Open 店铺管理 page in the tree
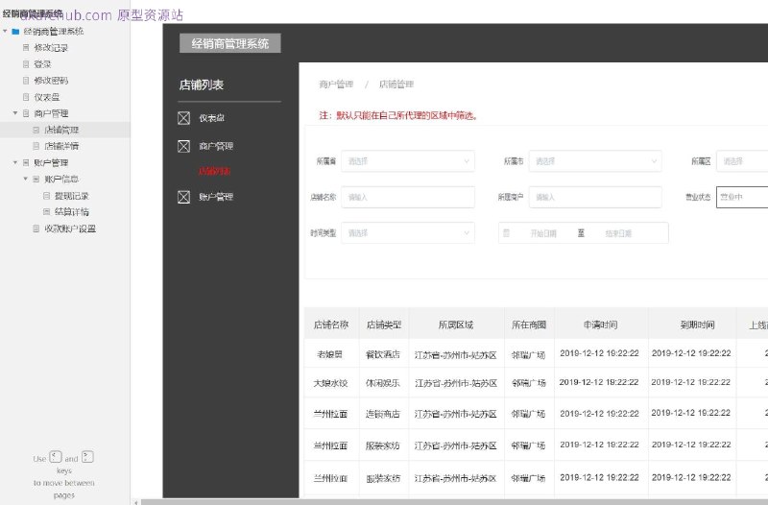768x505 pixels. (x=61, y=130)
